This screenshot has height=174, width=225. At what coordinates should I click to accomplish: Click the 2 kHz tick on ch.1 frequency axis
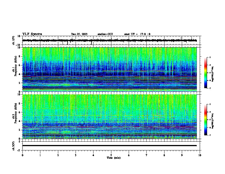coord(20,83)
